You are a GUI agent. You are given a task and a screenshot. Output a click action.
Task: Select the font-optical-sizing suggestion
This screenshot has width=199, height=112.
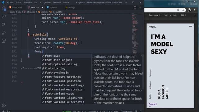point(66,64)
